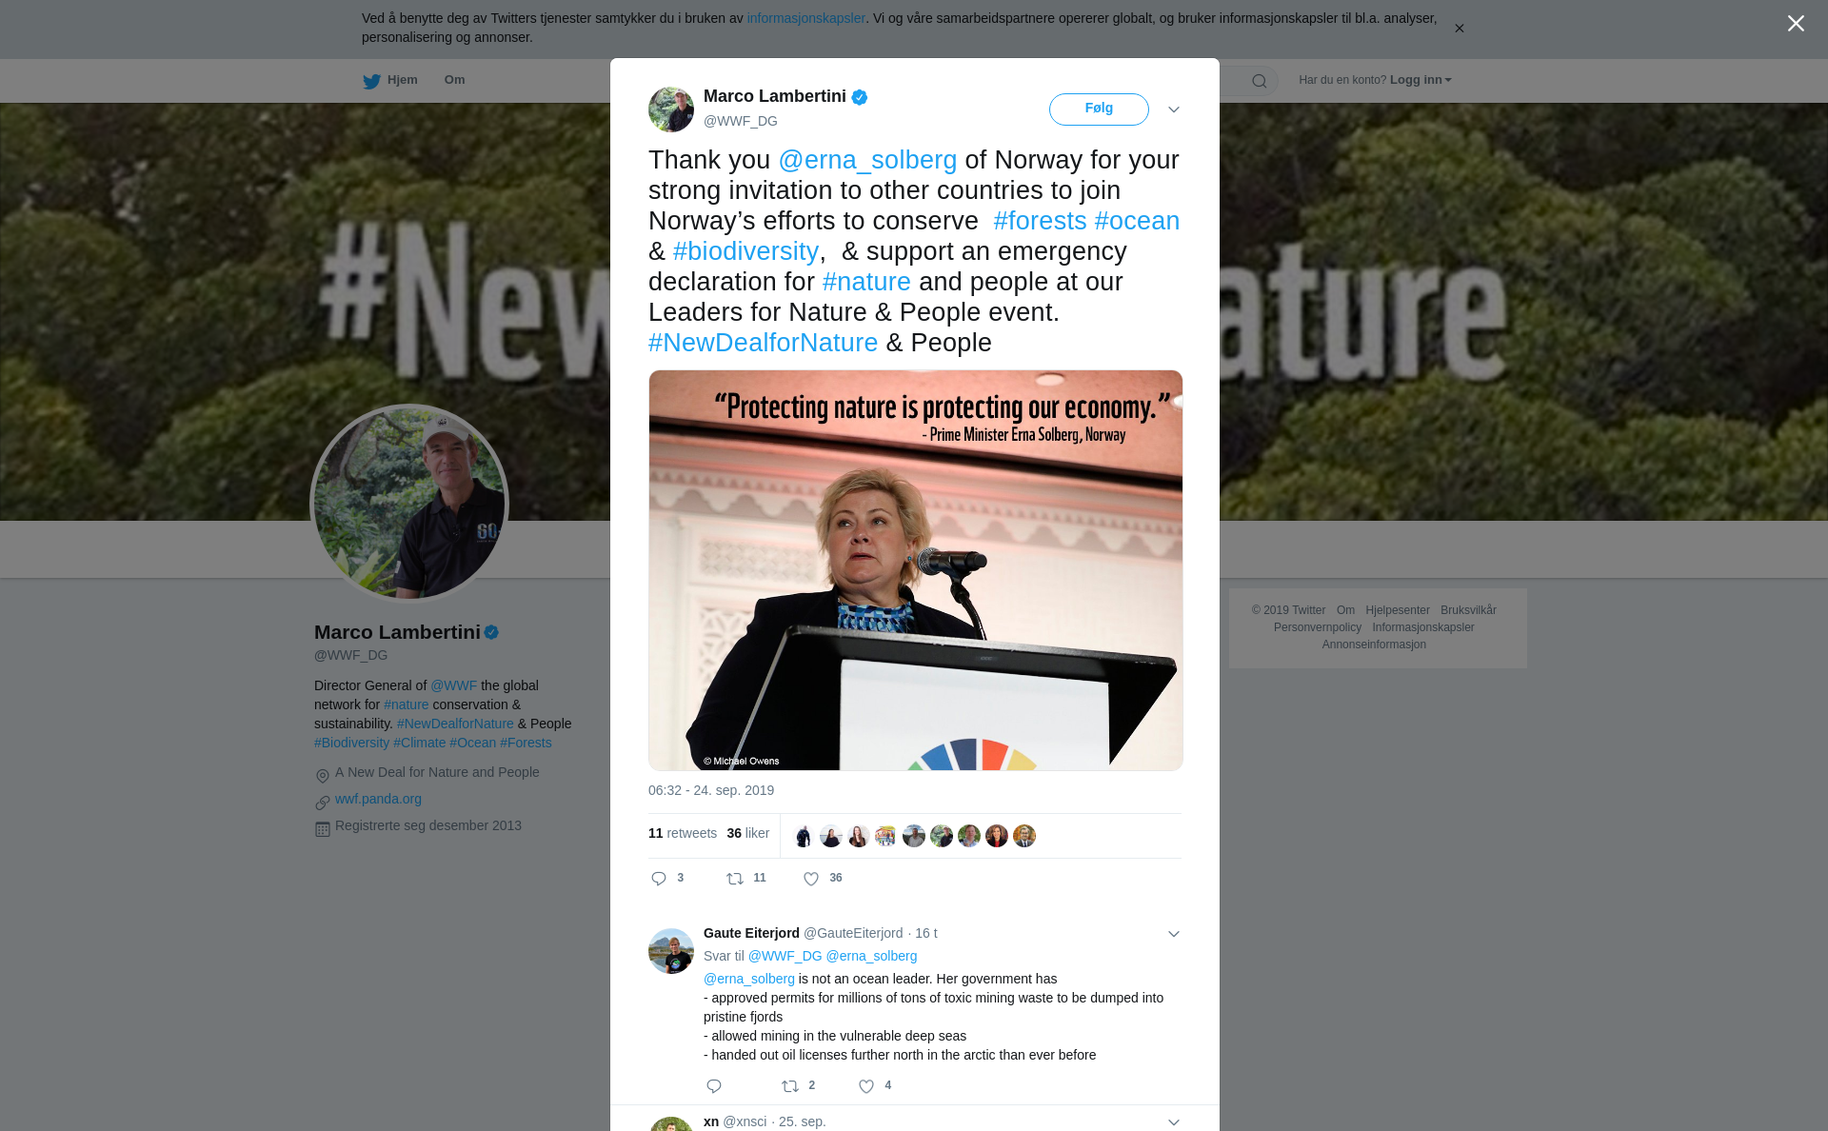Open the Logg inn dropdown
The height and width of the screenshot is (1131, 1828).
pyautogui.click(x=1421, y=80)
